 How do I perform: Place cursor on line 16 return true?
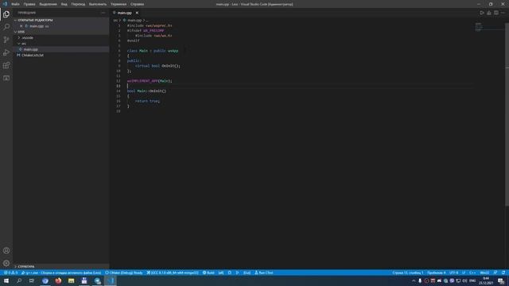click(x=147, y=101)
